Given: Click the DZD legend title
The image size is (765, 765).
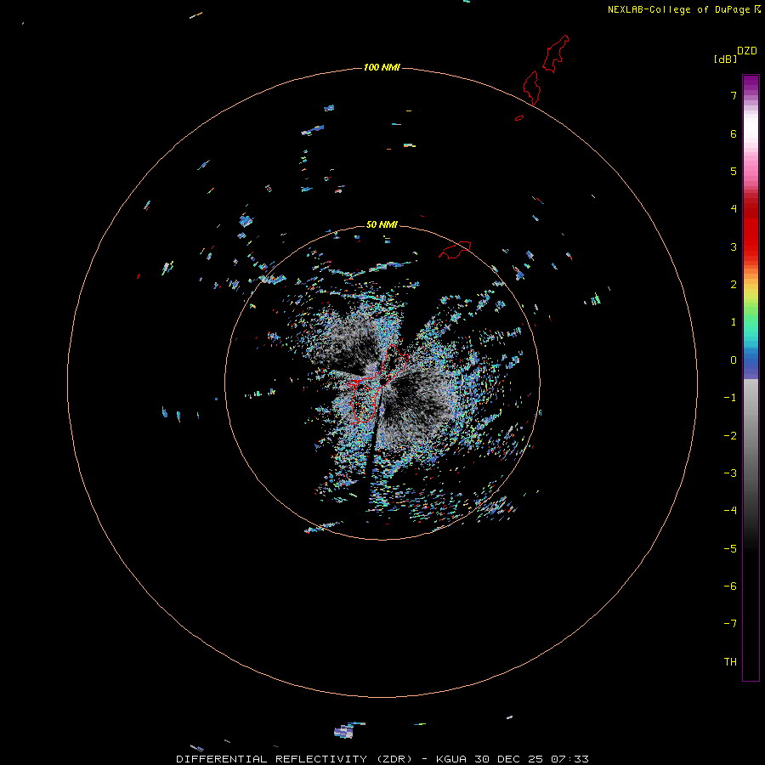Looking at the screenshot, I should pos(747,51).
